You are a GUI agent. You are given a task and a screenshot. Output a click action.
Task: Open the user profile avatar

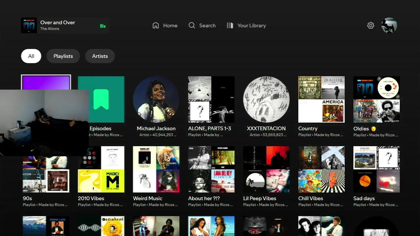[x=389, y=25]
